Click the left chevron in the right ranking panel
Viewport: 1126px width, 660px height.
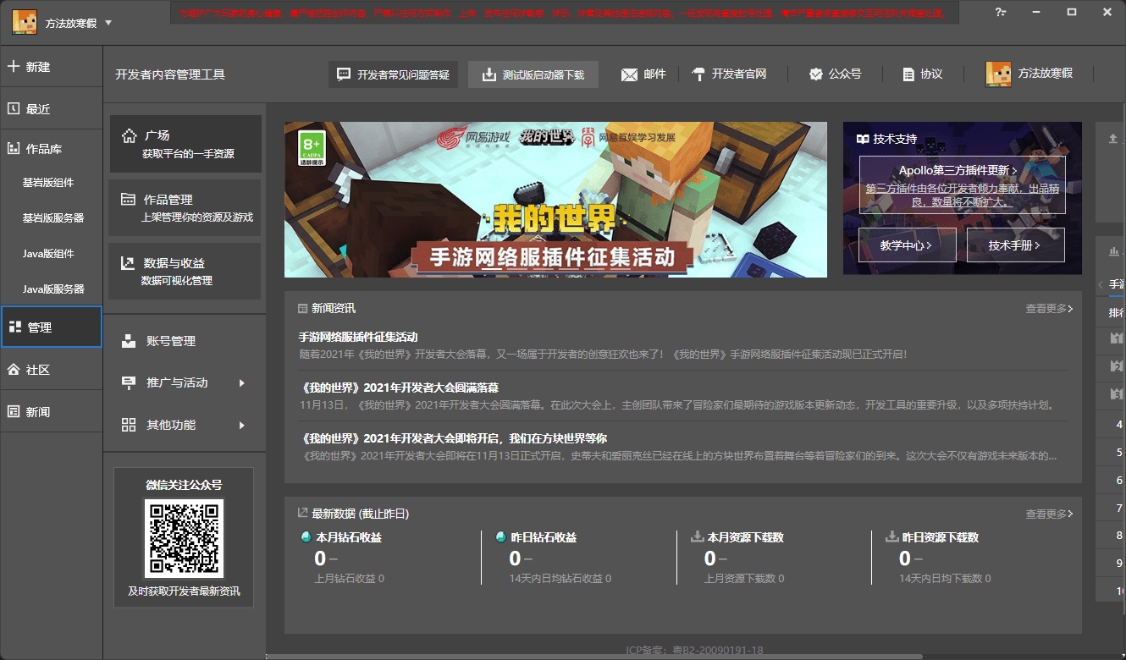pos(1101,284)
